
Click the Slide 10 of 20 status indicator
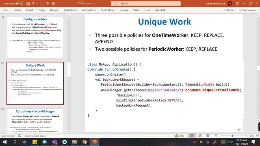point(8,136)
